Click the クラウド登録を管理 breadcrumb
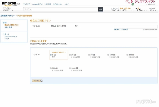This screenshot has height=107, width=159. click(25, 16)
